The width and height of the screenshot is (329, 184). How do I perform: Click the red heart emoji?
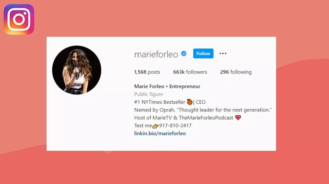[238, 118]
